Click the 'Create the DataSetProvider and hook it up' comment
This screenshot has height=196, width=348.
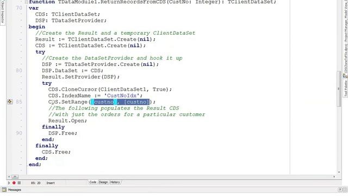pos(112,58)
